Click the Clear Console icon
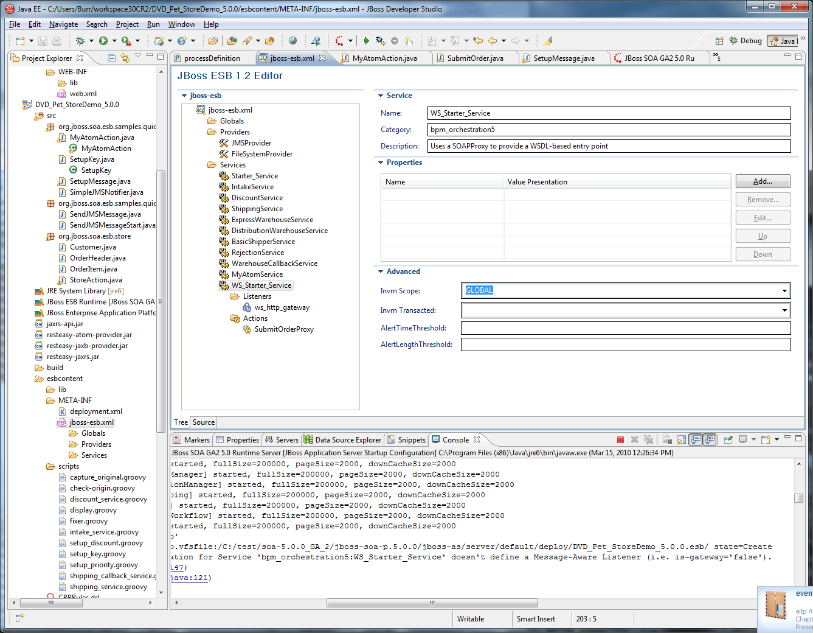 (x=667, y=439)
